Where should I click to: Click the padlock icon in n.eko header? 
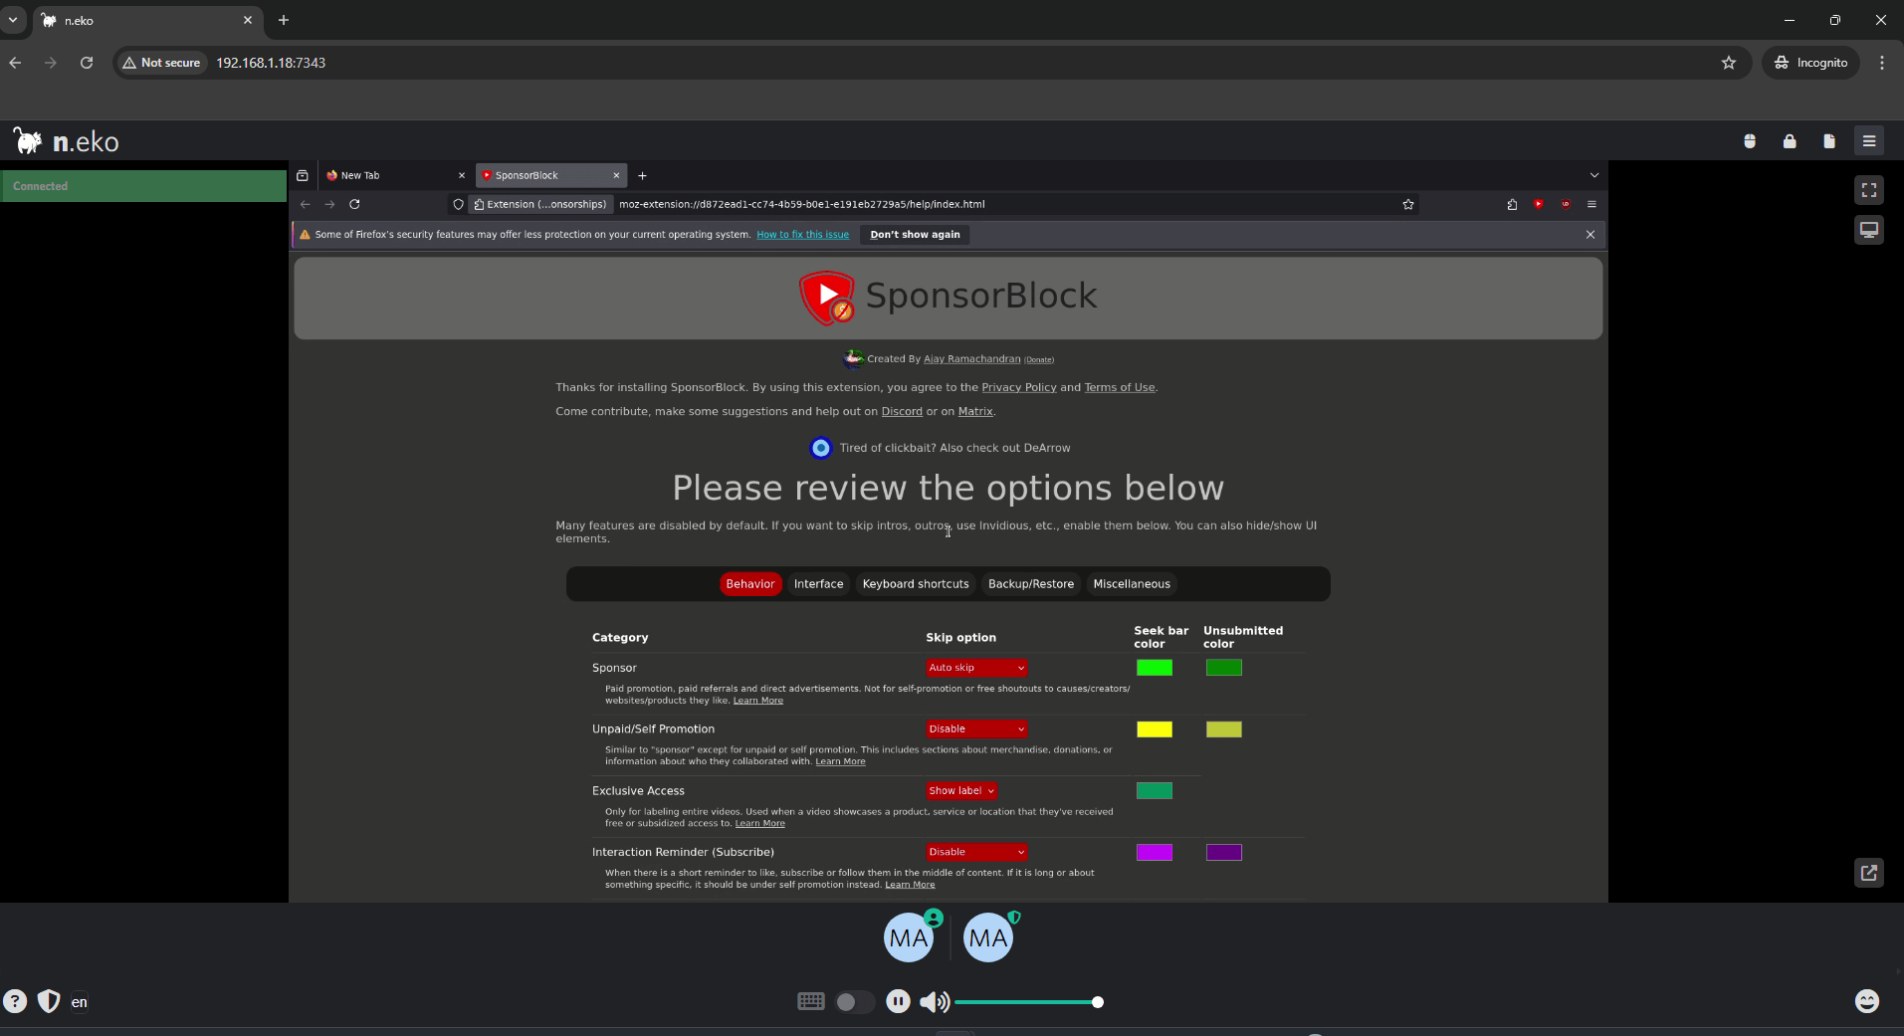[x=1790, y=141]
